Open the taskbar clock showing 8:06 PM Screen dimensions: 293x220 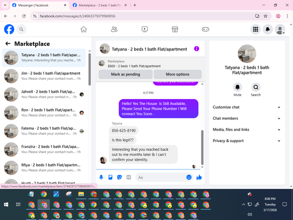pyautogui.click(x=270, y=204)
